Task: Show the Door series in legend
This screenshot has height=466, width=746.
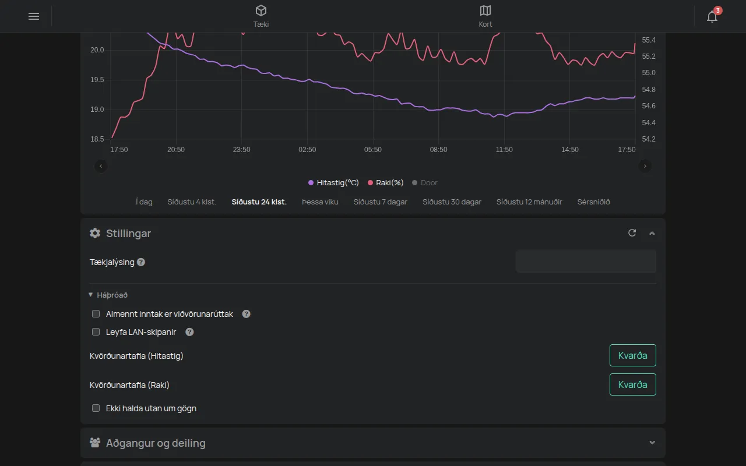Action: pos(425,183)
